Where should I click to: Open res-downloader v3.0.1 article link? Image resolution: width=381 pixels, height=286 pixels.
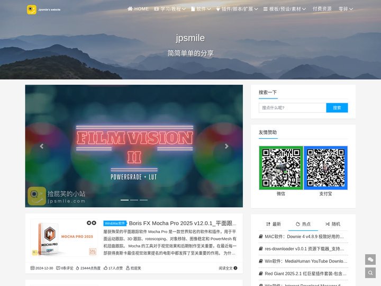pyautogui.click(x=304, y=249)
